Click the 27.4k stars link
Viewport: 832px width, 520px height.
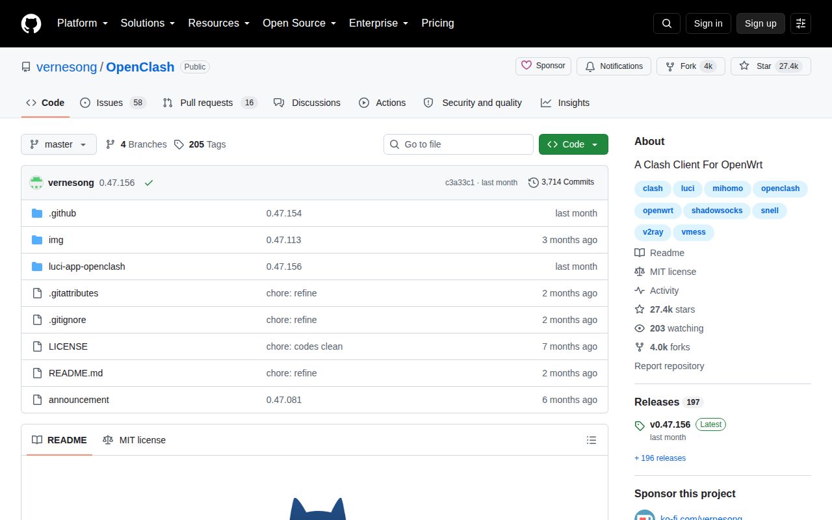(672, 309)
